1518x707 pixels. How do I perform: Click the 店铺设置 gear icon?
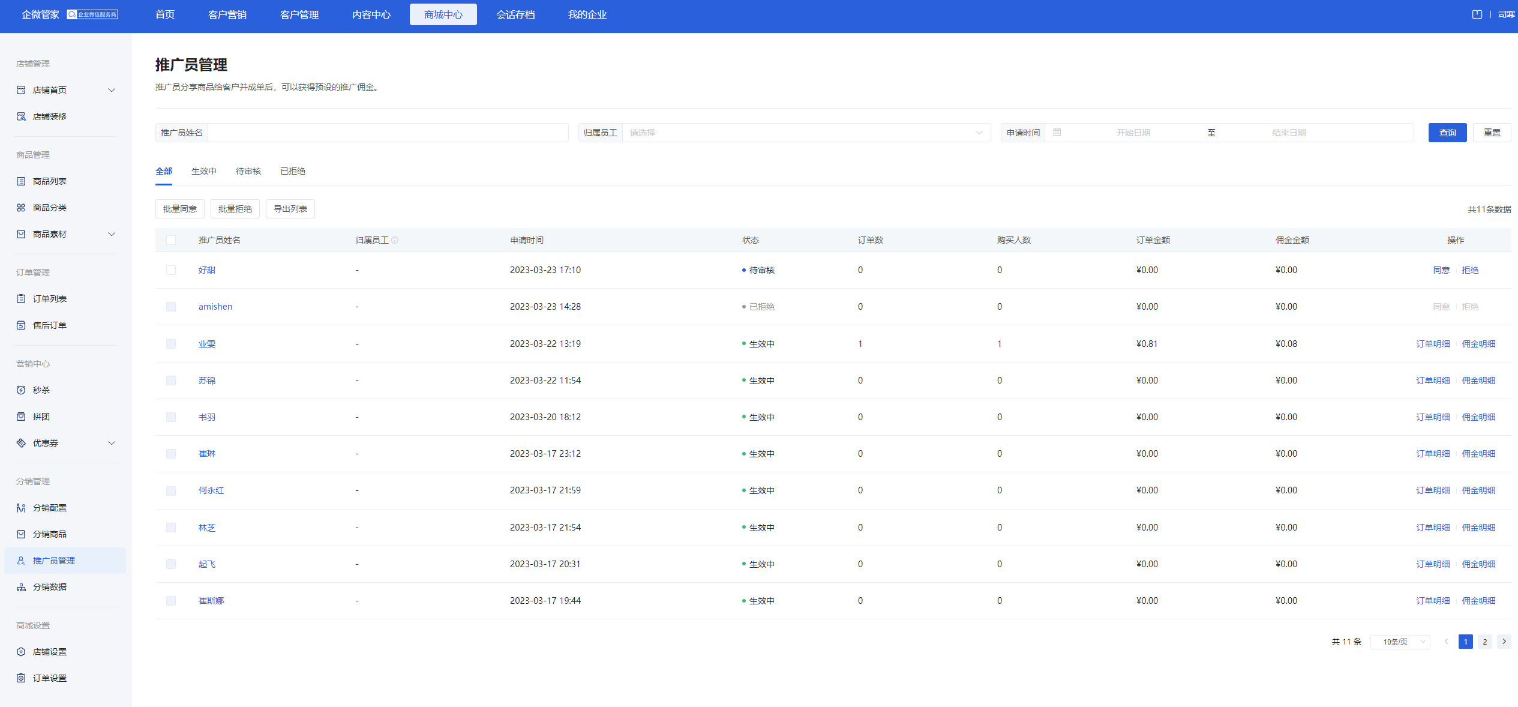(21, 652)
